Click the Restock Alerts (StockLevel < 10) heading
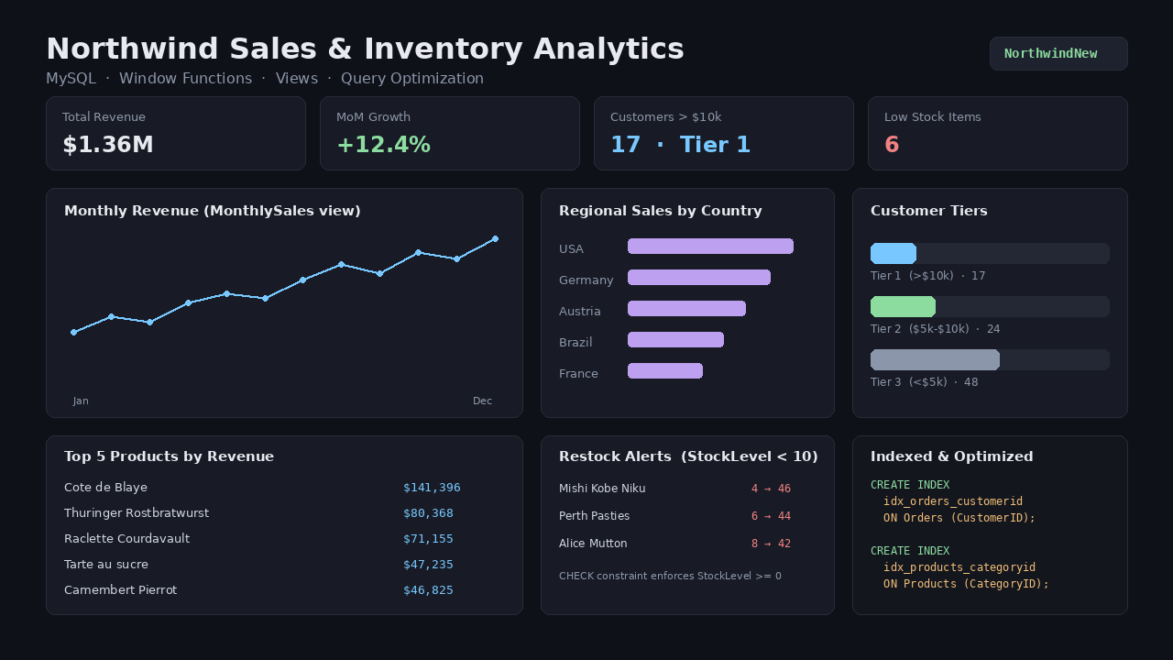 pos(688,456)
